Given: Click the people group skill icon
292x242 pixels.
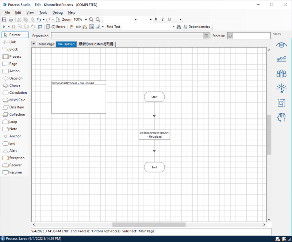Looking at the screenshot, I should click(281, 74).
